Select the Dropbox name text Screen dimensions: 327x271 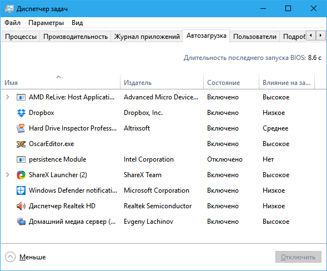pos(42,113)
